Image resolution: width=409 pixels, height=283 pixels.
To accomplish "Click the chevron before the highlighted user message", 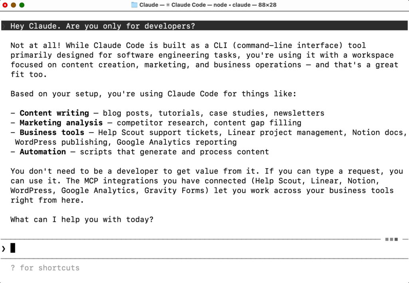I will pos(3,26).
